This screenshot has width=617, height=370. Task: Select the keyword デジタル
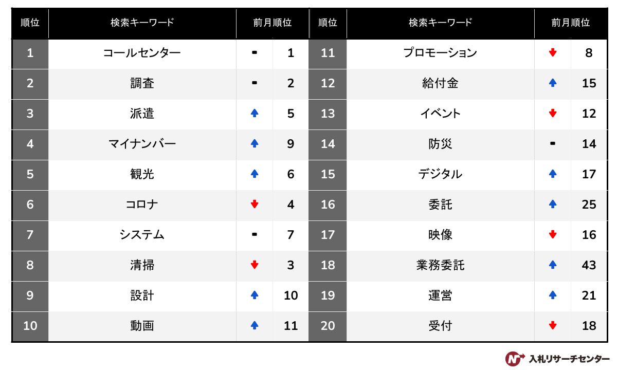coord(440,174)
